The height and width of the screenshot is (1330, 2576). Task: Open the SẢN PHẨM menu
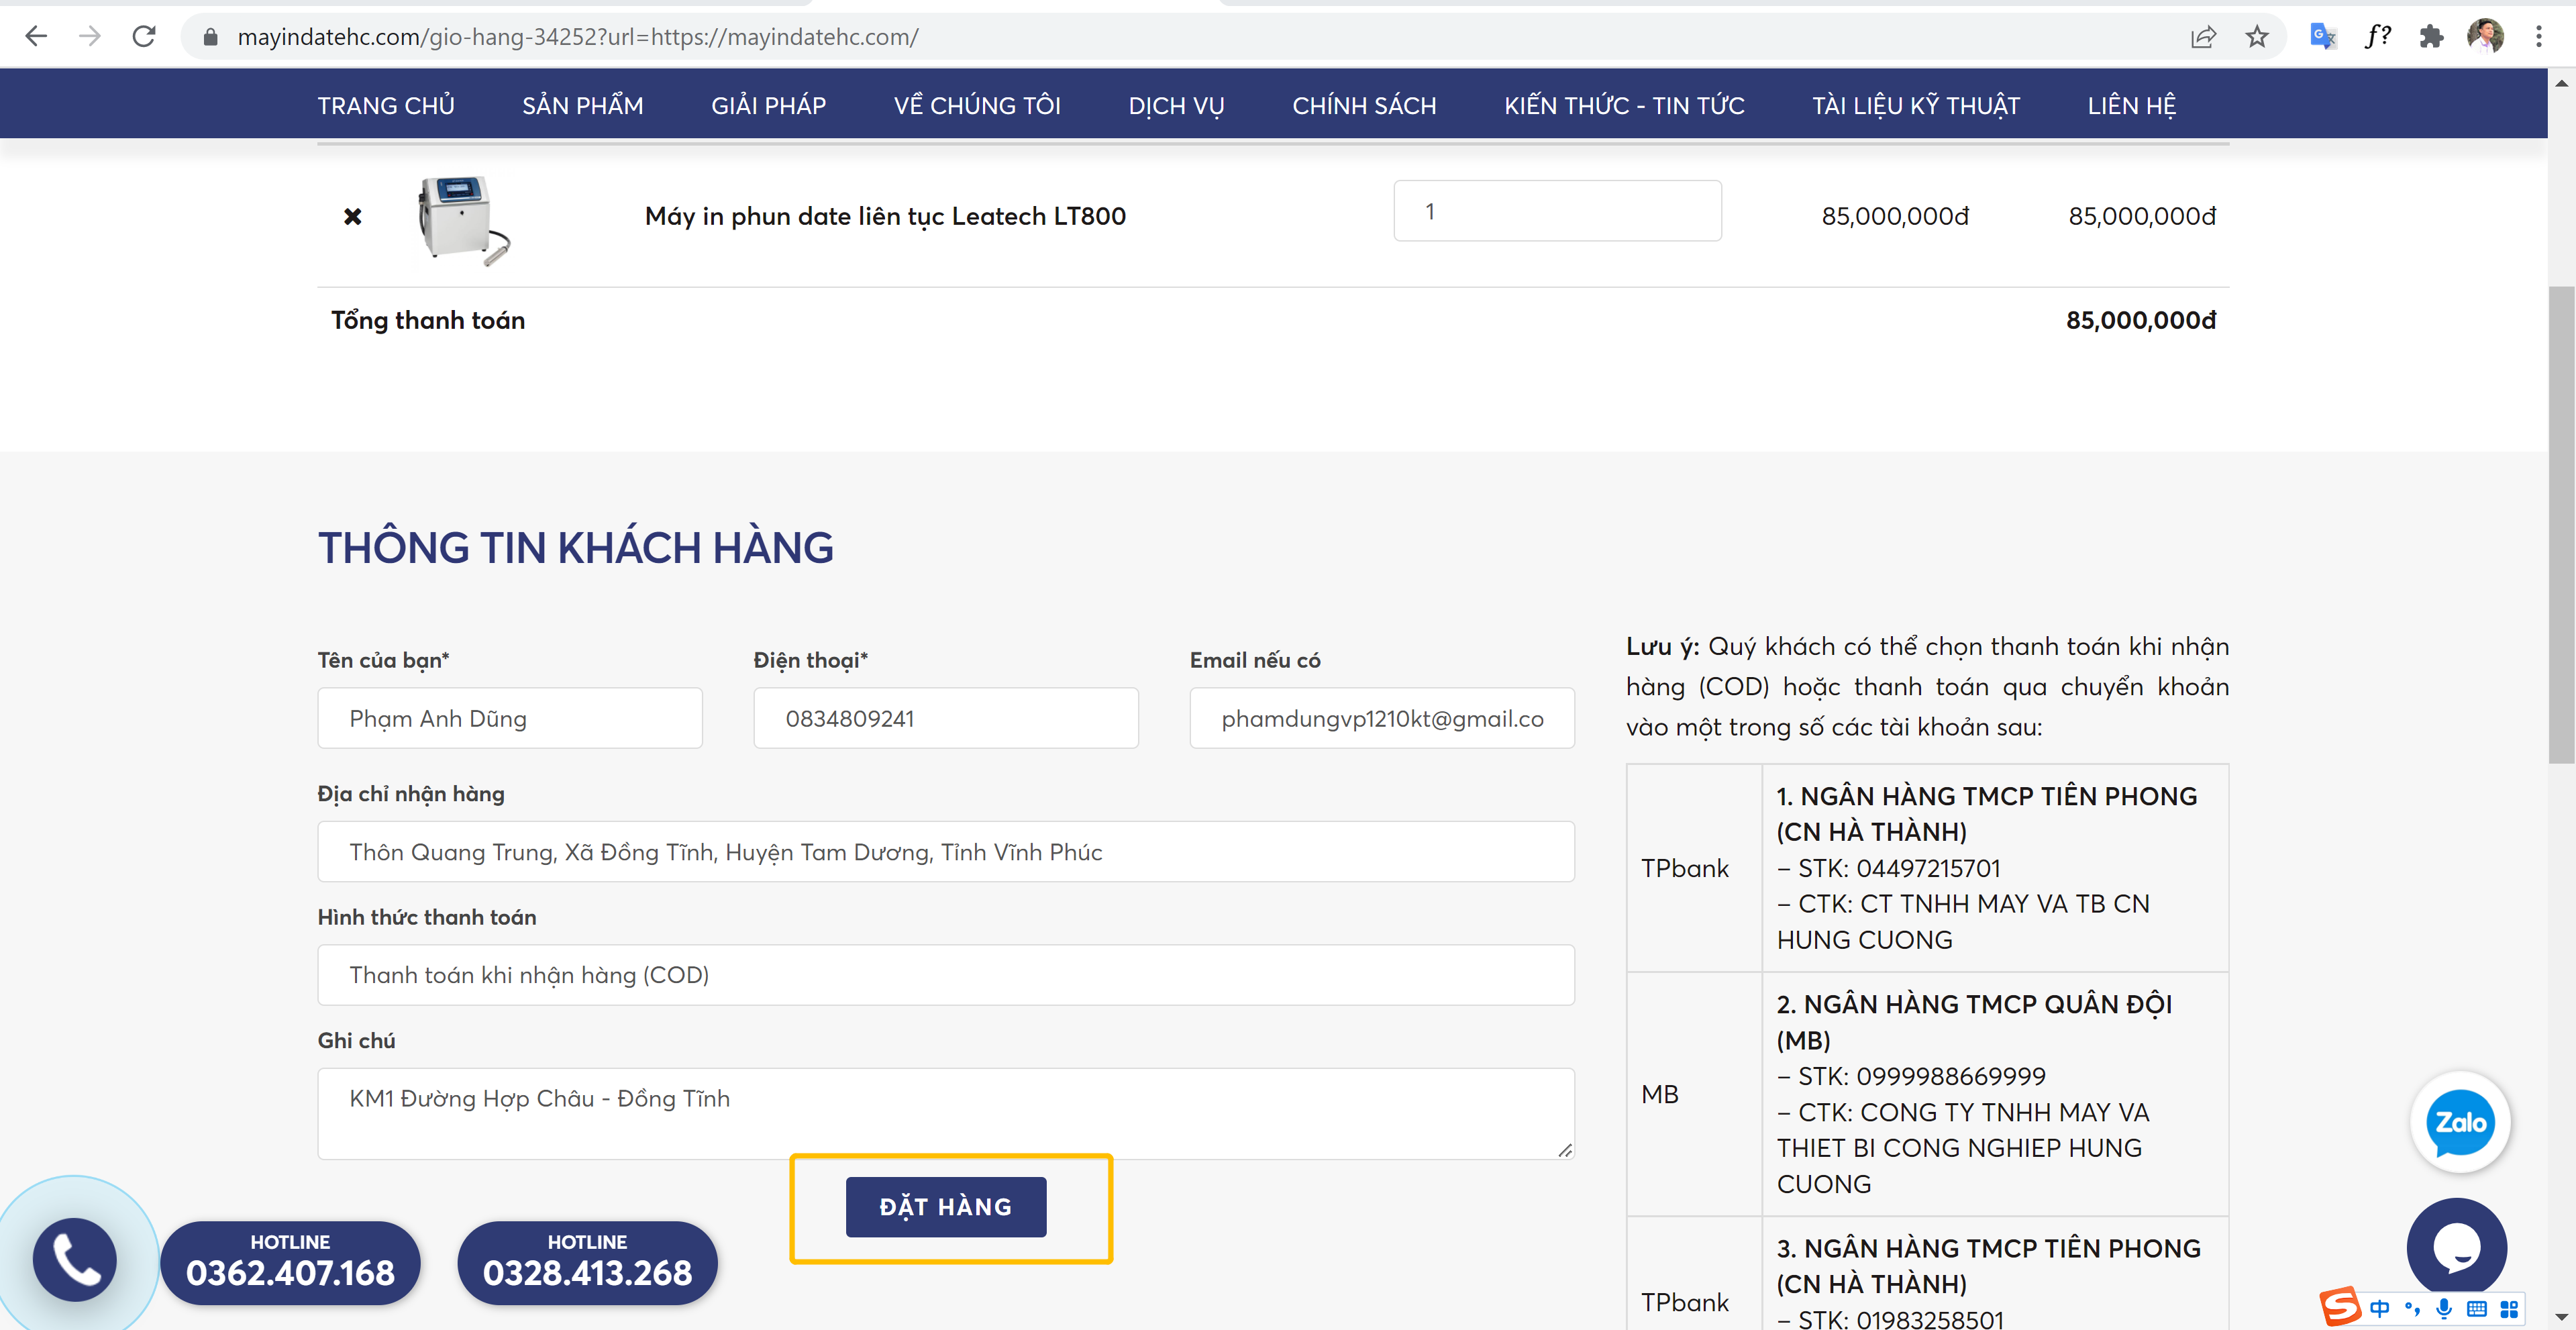[x=582, y=105]
